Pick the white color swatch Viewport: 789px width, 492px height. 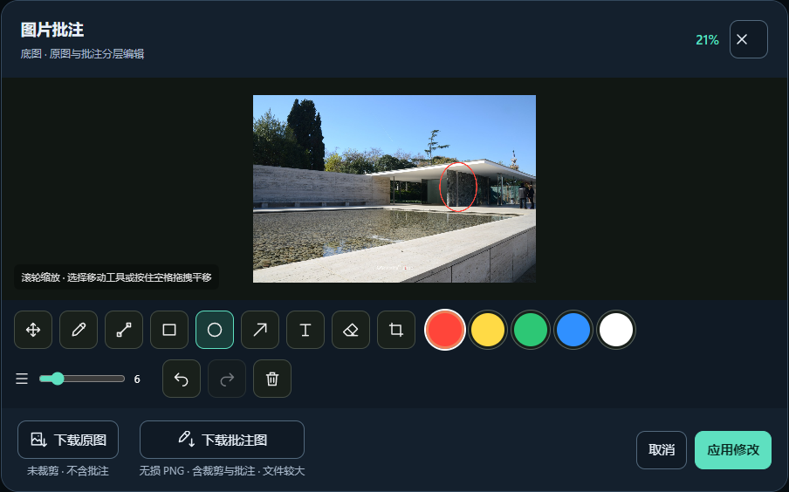(616, 330)
